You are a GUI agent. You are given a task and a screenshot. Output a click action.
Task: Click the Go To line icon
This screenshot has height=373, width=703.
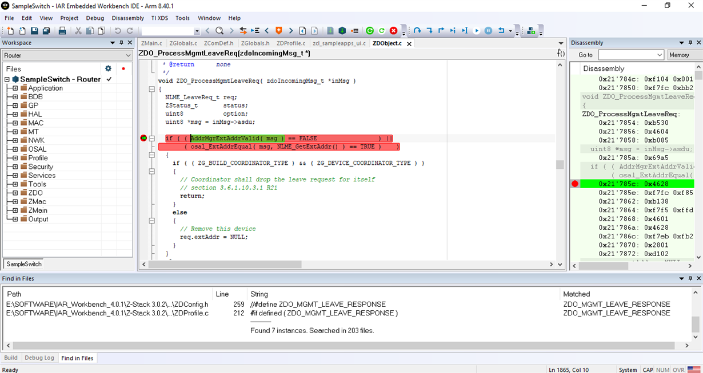(255, 31)
